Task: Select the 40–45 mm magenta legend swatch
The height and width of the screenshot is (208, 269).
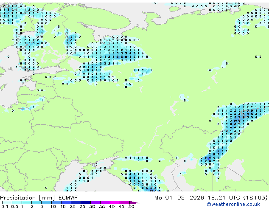Action: pos(115,202)
